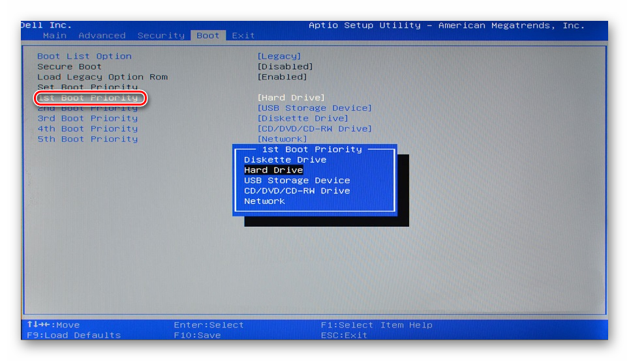Click F10:Save in the footer
Image resolution: width=629 pixels, height=361 pixels.
click(197, 335)
